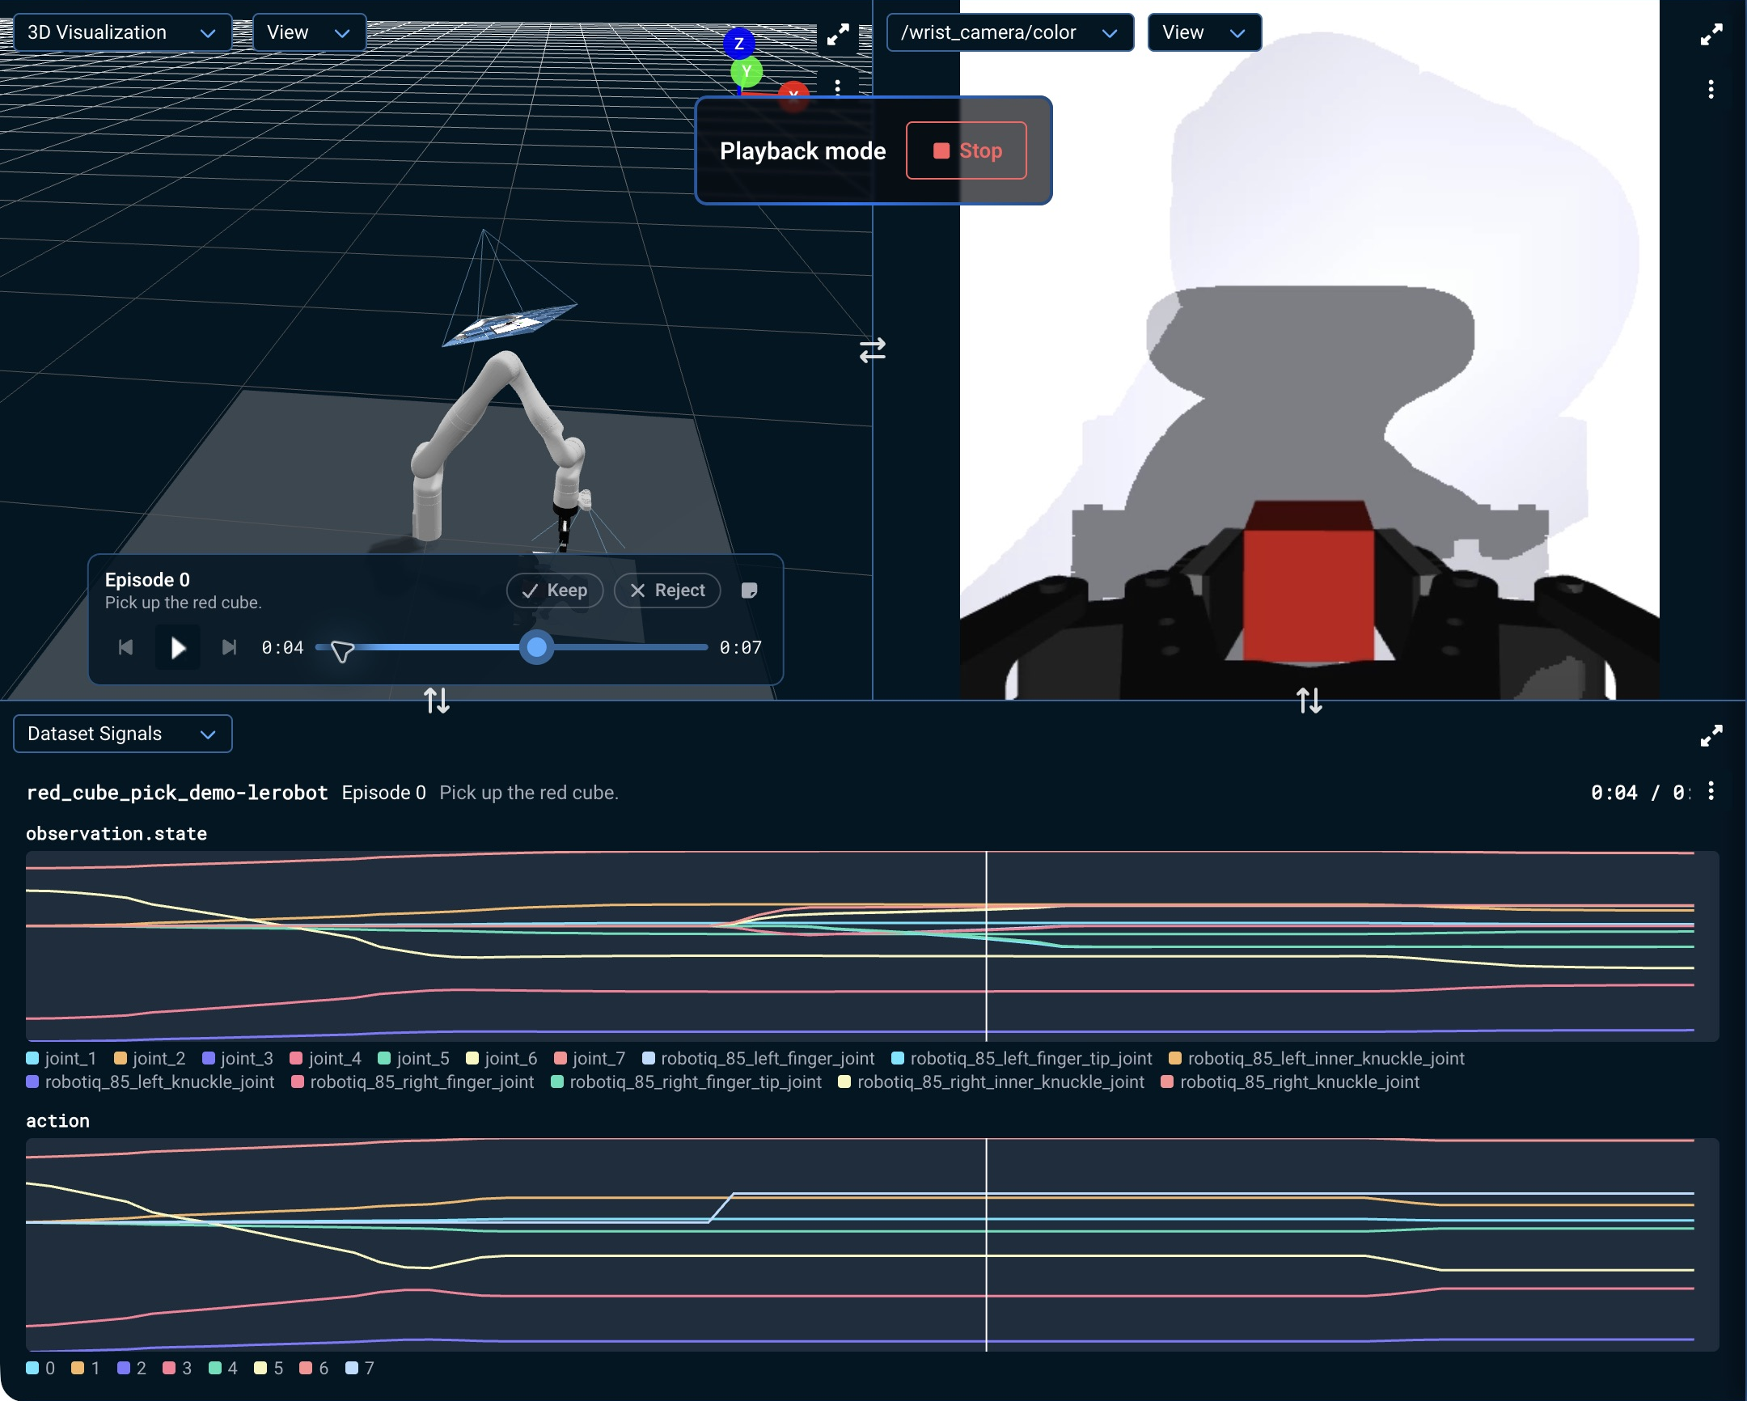The image size is (1747, 1401).
Task: Open the /wrist_camera/color topic dropdown
Action: point(1009,32)
